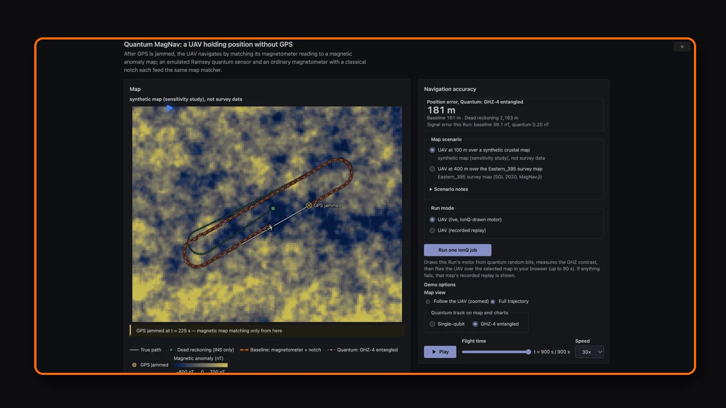726x408 pixels.
Task: Click the white UAV airplane icon on the map
Action: click(270, 228)
